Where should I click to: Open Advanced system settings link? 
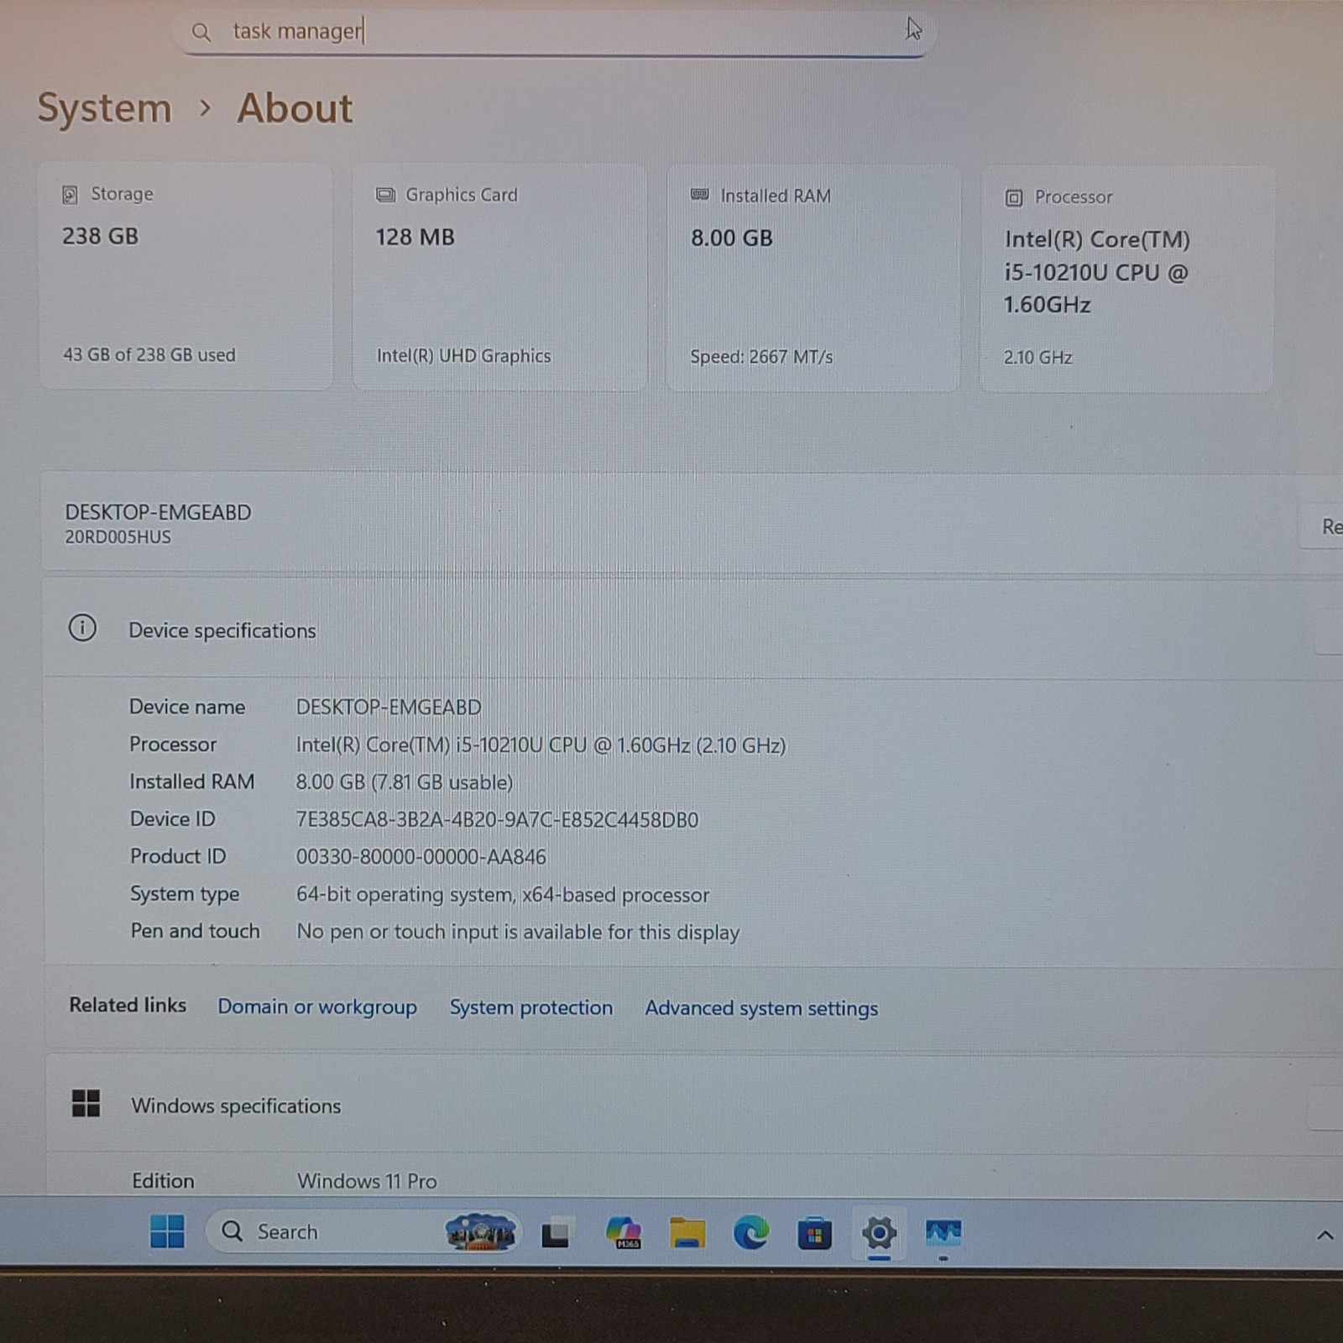[x=761, y=1008]
